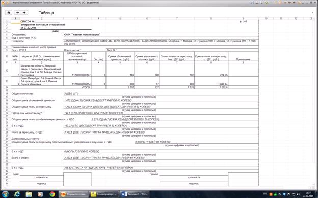This screenshot has height=198, width=318.
Task: Select row header 28
Action: (x=7, y=133)
